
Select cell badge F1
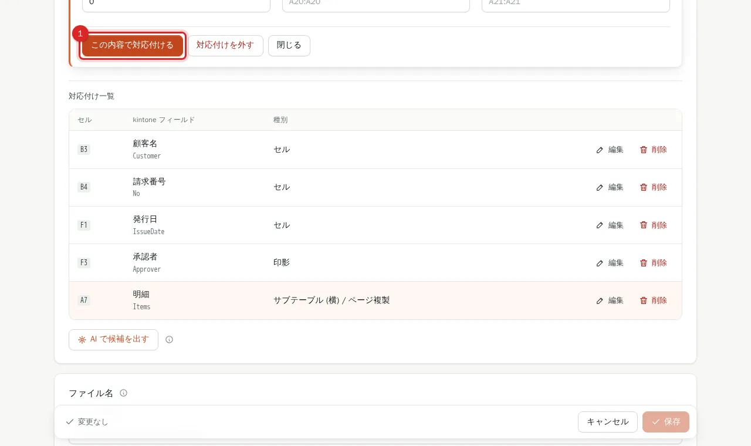(84, 225)
